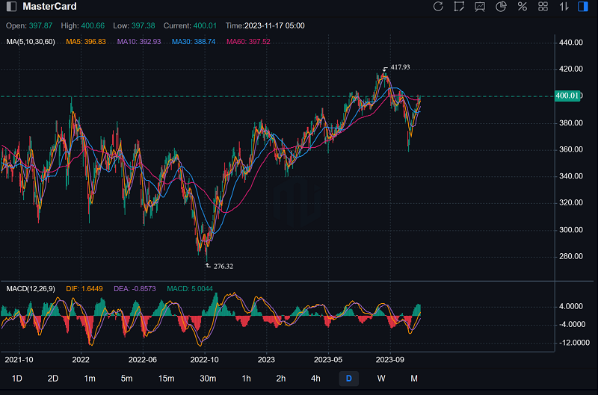Open the pie chart analysis icon
This screenshot has width=598, height=395.
(501, 7)
